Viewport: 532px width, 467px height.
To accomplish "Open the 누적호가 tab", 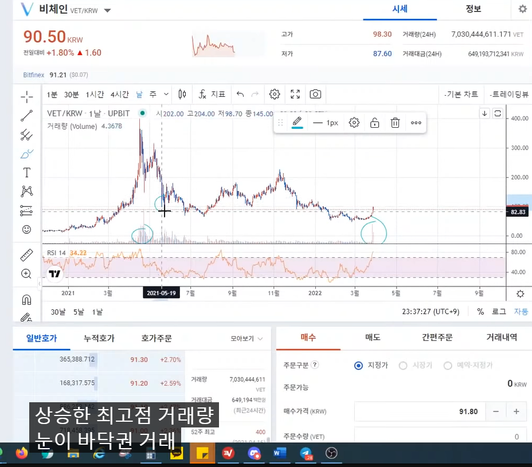I will (99, 338).
